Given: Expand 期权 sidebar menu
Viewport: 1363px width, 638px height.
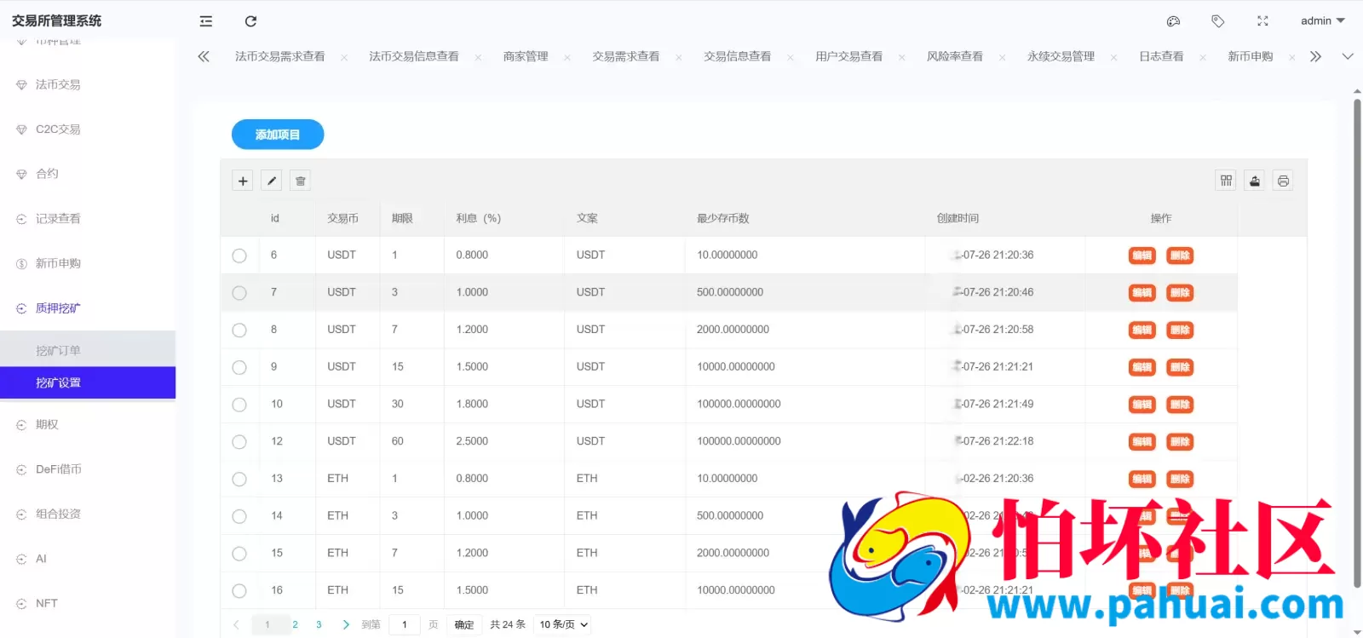Looking at the screenshot, I should click(88, 424).
